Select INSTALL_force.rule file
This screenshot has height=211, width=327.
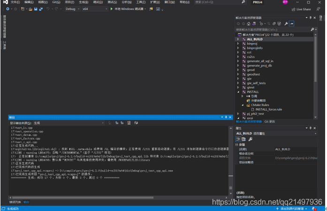(x=269, y=109)
